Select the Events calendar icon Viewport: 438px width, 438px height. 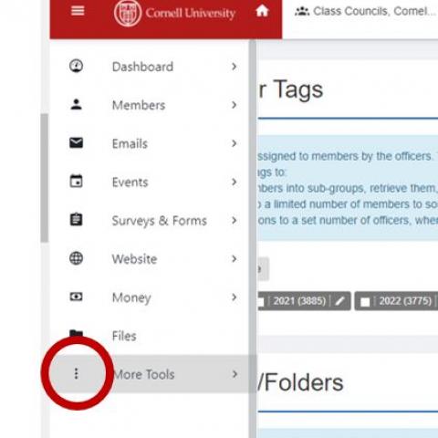point(76,181)
